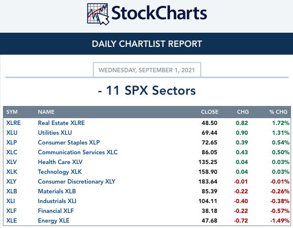
Task: Open the Real Estate XLRE name link
Action: (x=62, y=123)
